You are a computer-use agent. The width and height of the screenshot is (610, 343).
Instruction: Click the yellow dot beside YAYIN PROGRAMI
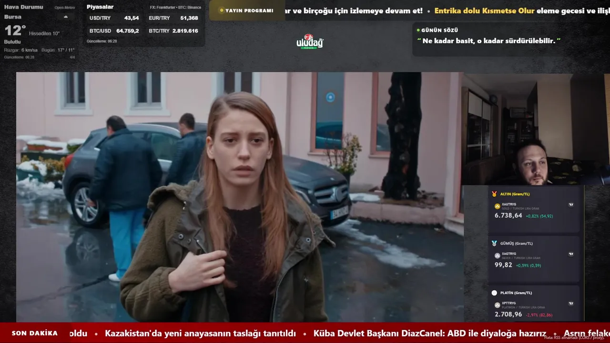click(221, 10)
